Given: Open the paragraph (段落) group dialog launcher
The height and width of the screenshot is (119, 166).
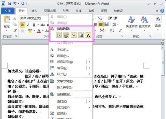Looking at the screenshot, I should [122, 36].
